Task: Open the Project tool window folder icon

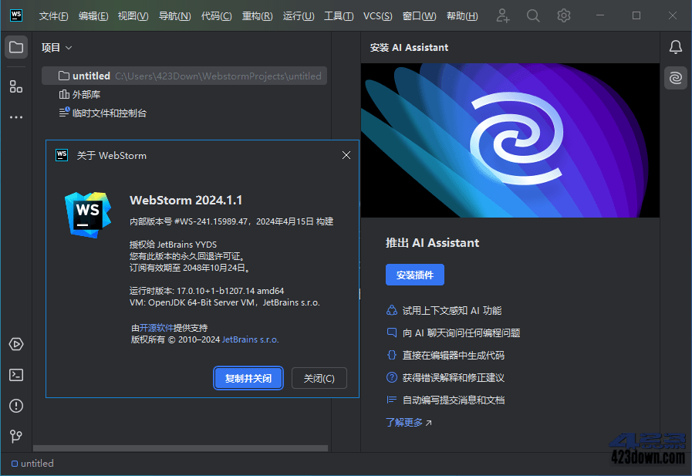Action: 16,46
